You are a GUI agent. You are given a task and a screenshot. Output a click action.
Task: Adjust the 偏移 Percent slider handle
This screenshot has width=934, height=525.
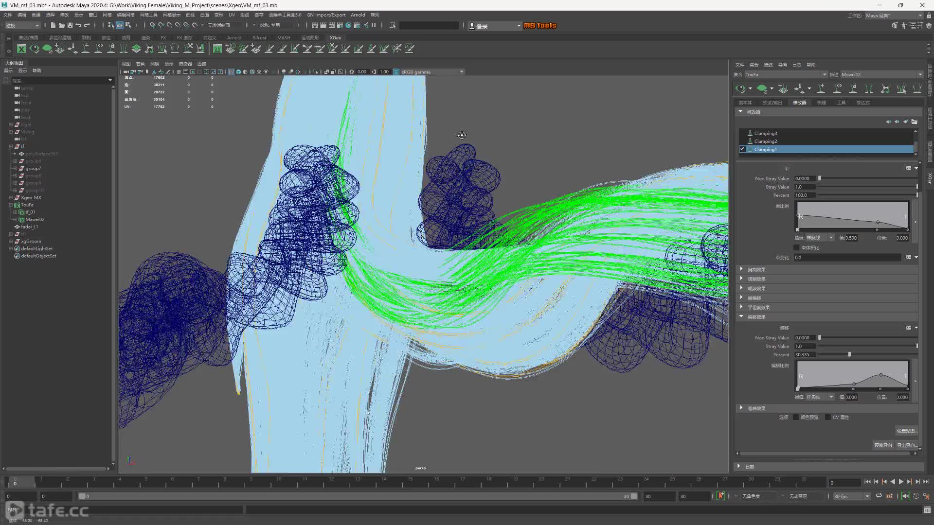click(x=849, y=354)
